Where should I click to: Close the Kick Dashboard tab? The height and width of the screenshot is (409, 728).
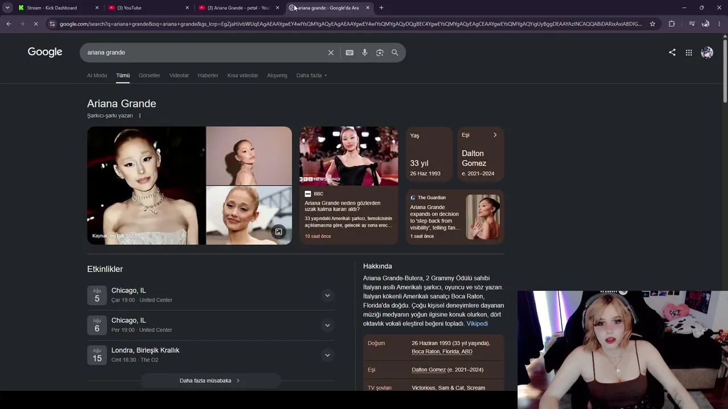[97, 8]
